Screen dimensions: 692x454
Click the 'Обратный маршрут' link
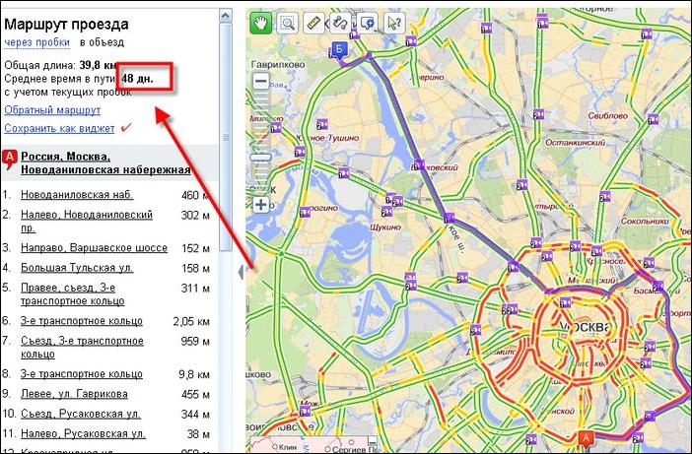click(52, 109)
